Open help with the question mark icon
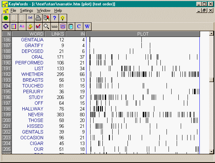The height and width of the screenshot is (163, 215). 55,18
